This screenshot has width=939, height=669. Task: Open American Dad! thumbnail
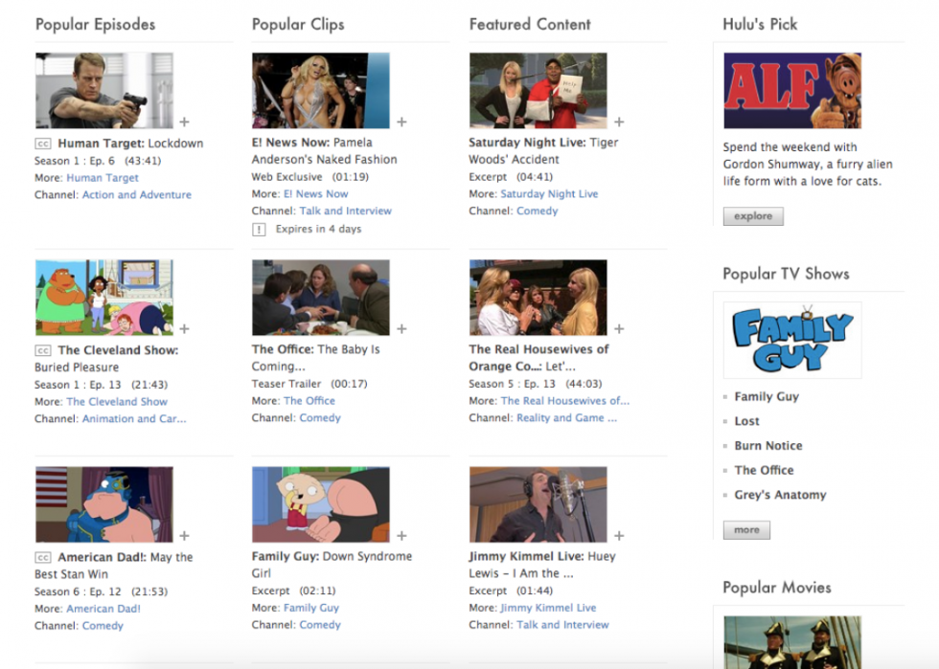click(x=104, y=504)
